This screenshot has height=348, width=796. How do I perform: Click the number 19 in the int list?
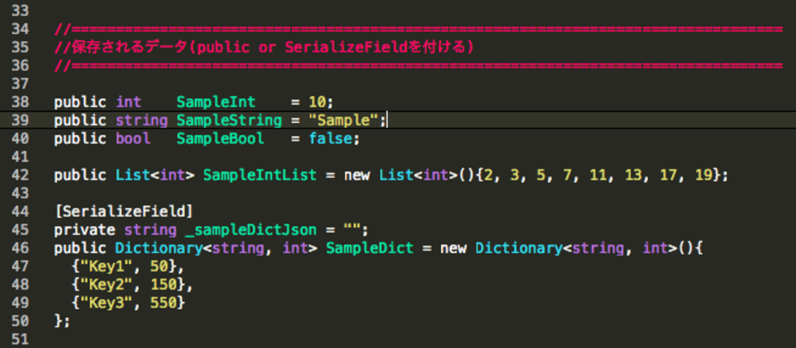704,175
